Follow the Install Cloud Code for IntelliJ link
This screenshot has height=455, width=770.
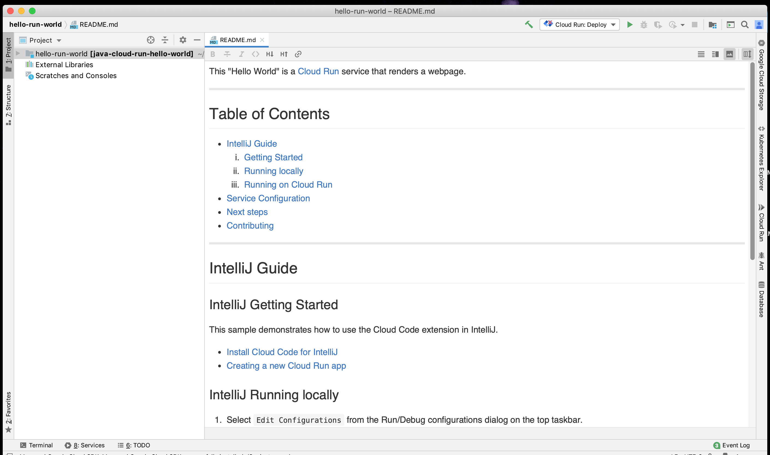pyautogui.click(x=282, y=352)
